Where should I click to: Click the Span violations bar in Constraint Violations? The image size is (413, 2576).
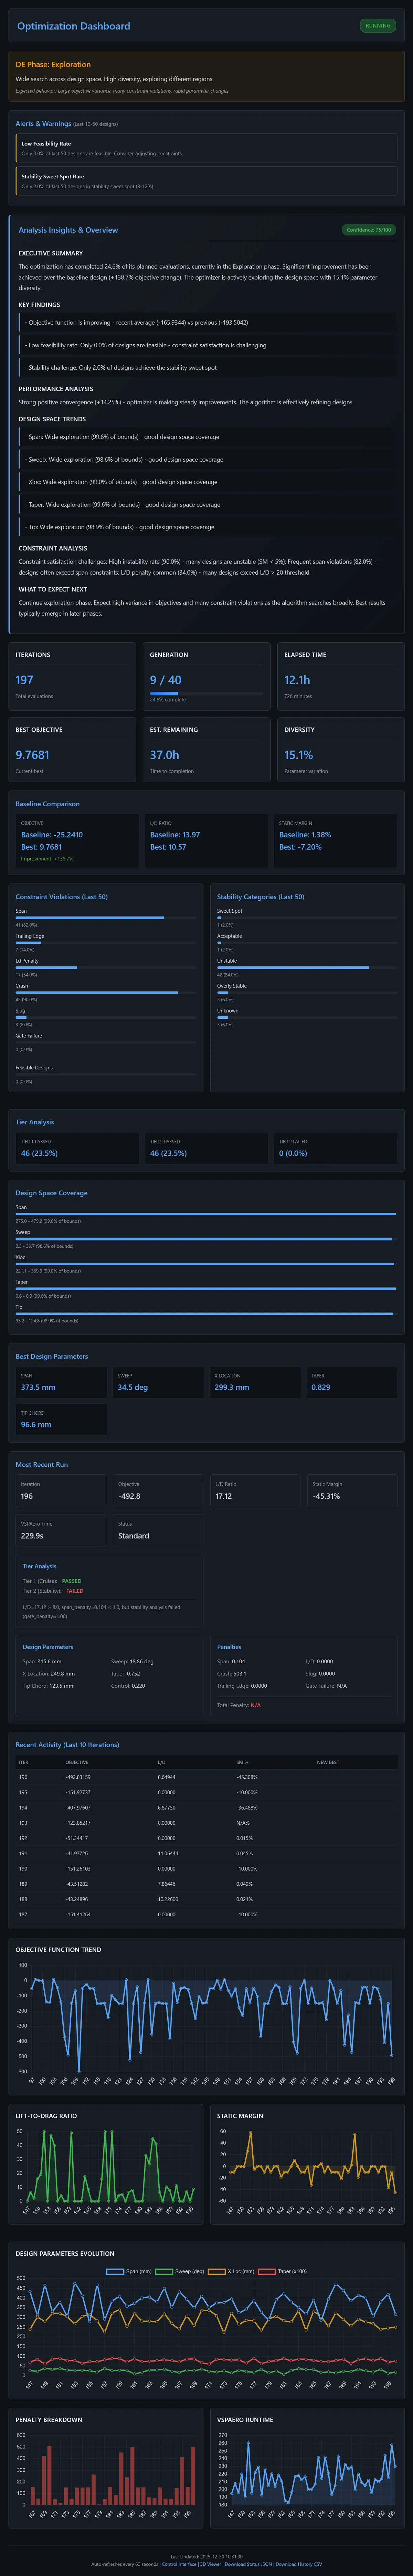click(x=106, y=918)
